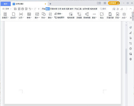Click the 形状 shapes icon
134x106 pixels.
[x=44, y=14]
